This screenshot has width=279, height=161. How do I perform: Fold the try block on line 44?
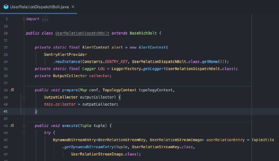(24, 133)
